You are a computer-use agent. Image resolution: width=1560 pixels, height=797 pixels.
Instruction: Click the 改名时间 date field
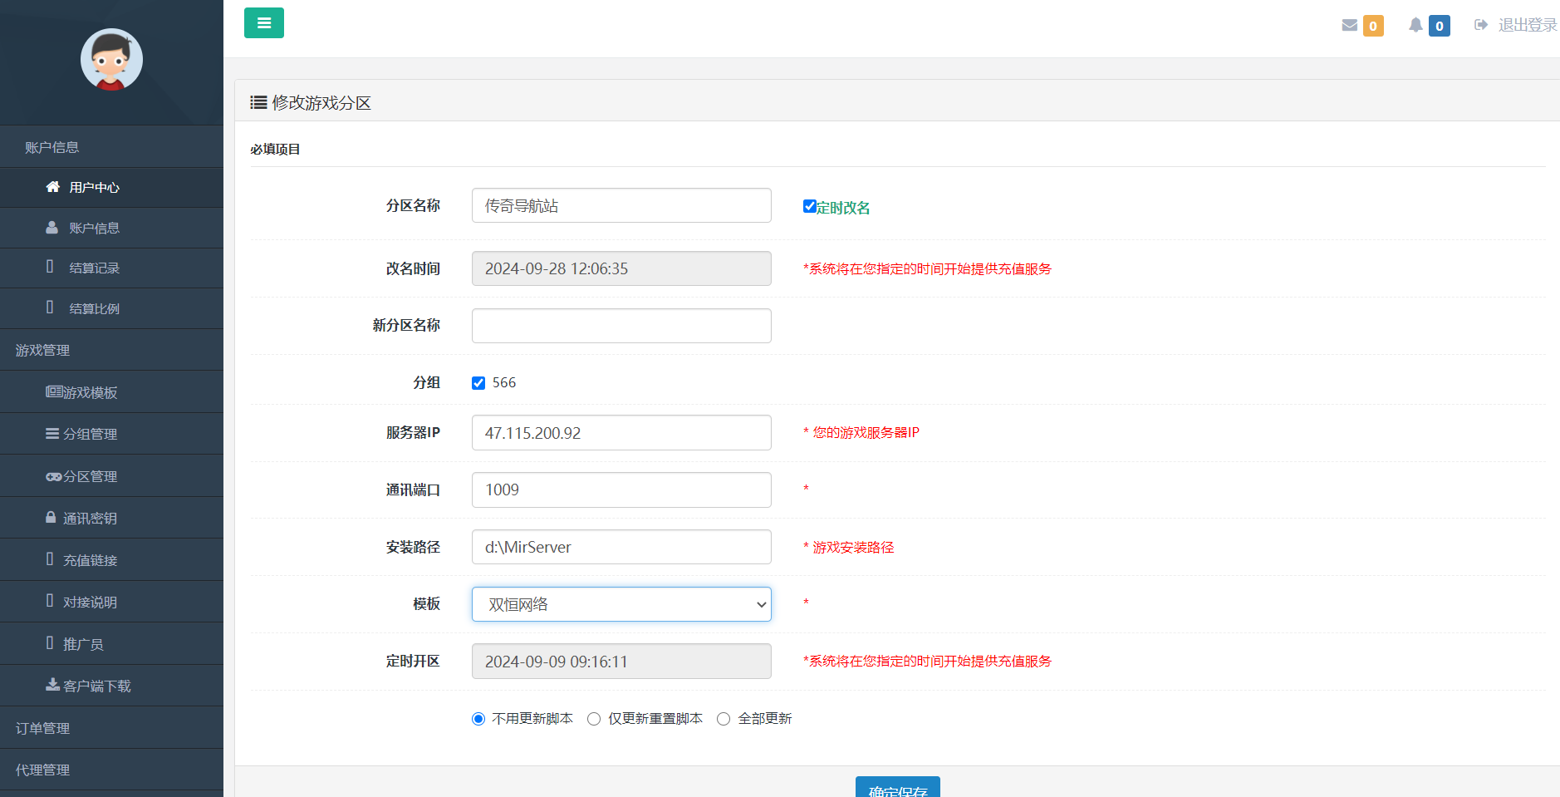[621, 268]
